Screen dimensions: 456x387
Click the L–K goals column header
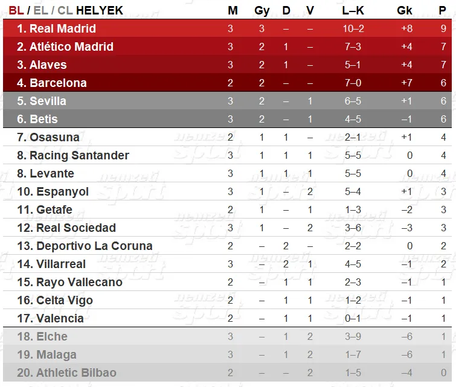click(353, 10)
